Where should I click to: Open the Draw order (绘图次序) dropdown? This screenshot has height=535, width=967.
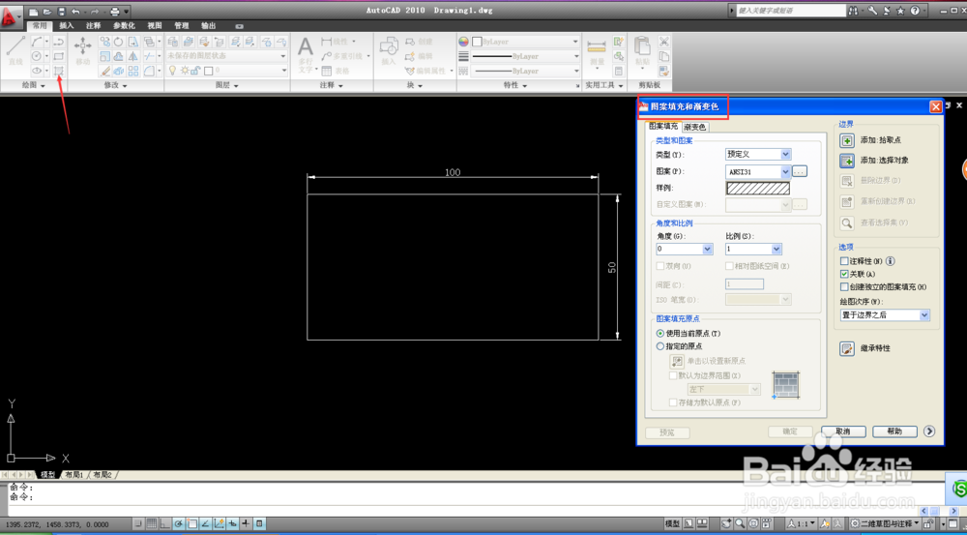point(923,315)
